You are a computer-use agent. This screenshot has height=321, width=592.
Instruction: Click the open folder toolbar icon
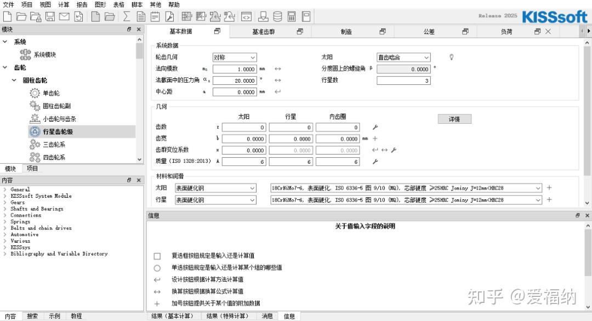point(21,16)
